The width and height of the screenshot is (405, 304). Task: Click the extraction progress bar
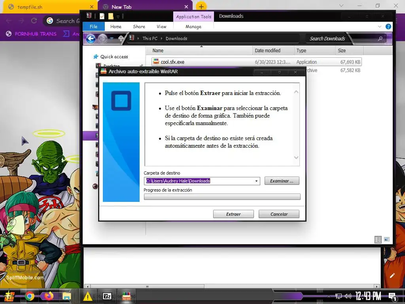click(222, 197)
